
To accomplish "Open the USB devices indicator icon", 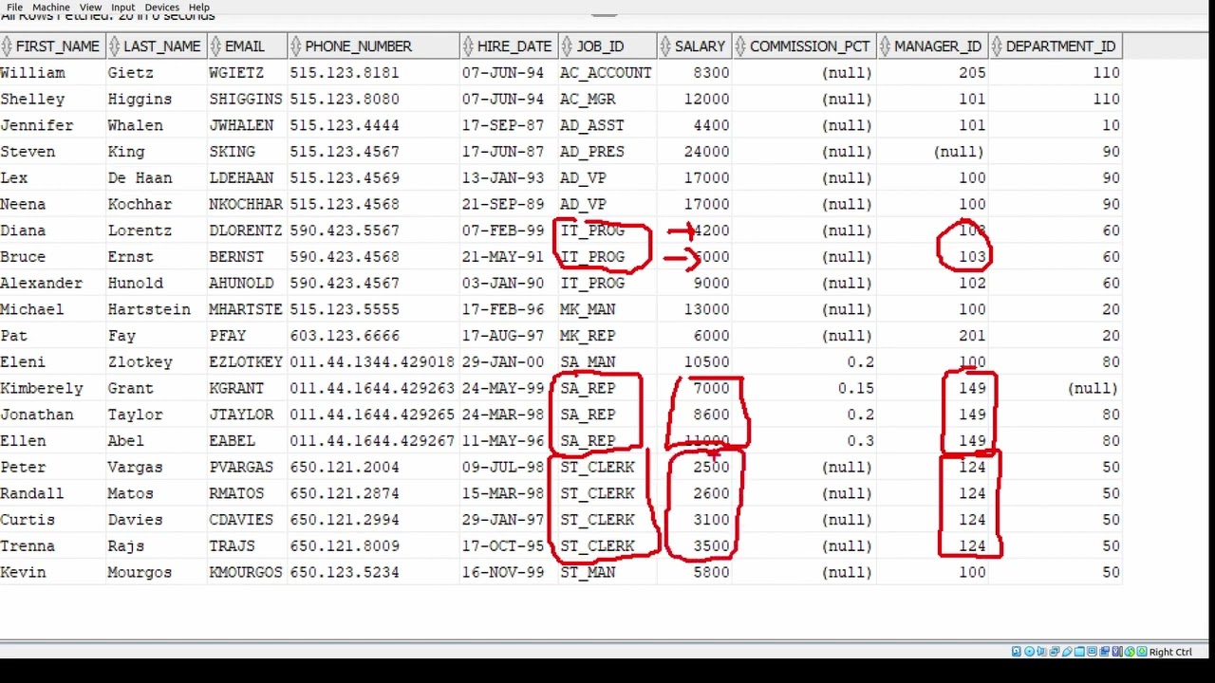I will [1067, 652].
